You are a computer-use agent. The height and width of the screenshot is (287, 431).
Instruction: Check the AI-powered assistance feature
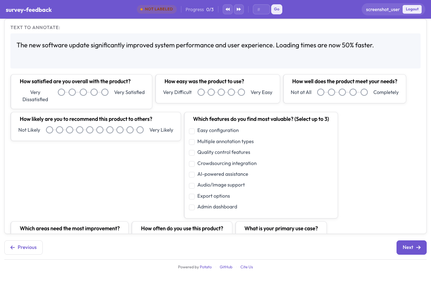point(192,175)
